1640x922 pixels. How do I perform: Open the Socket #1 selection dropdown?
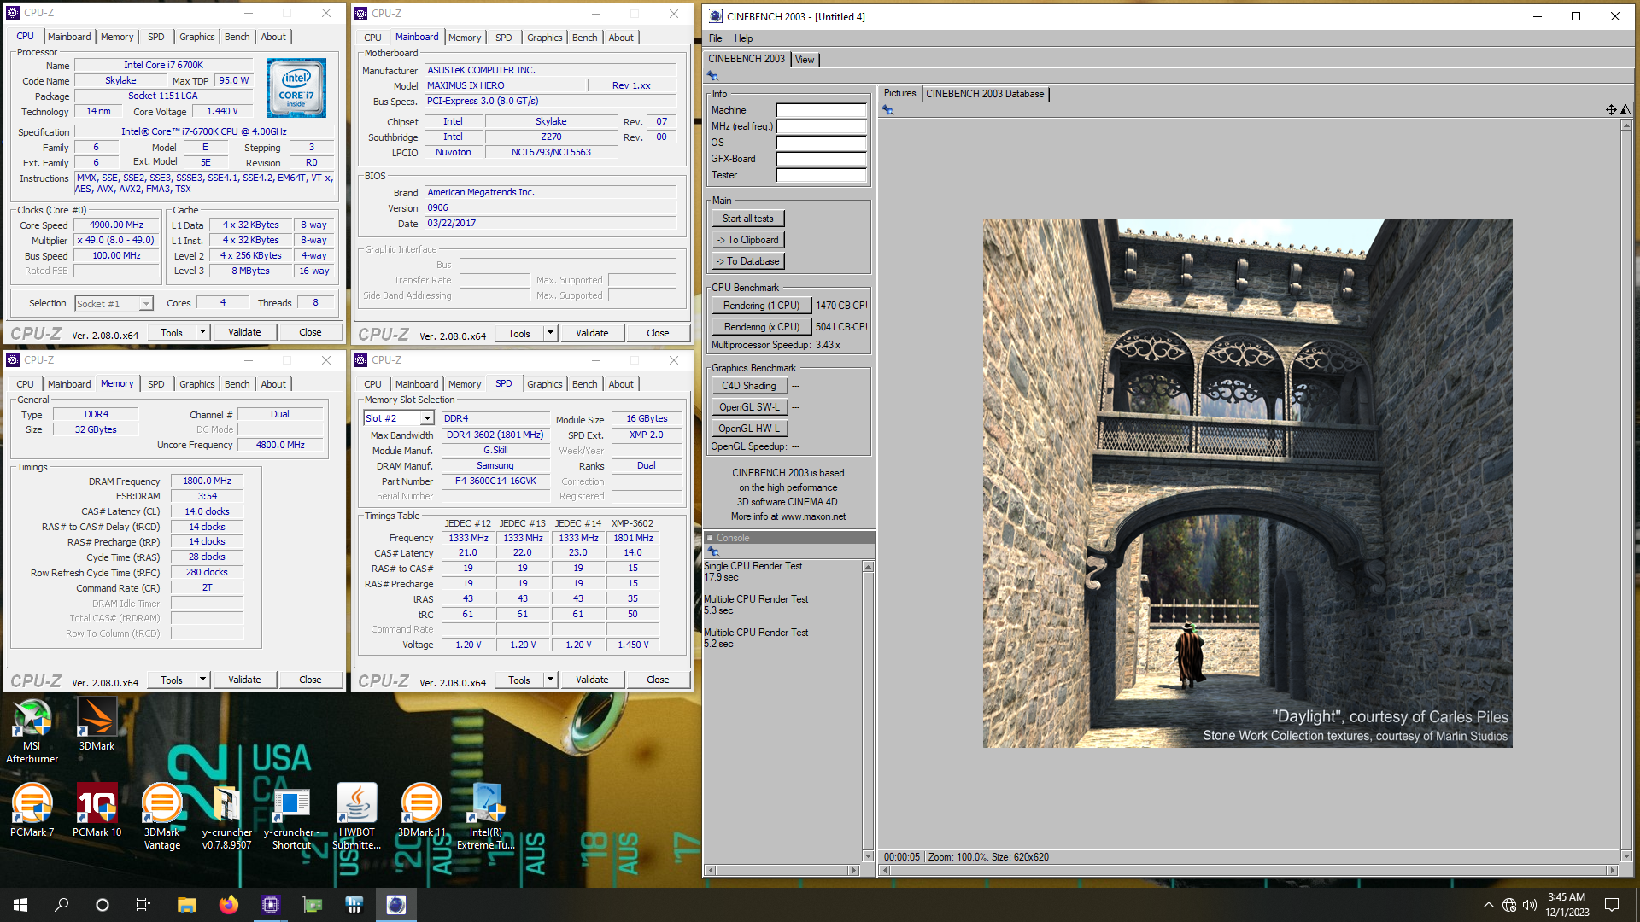coord(146,304)
